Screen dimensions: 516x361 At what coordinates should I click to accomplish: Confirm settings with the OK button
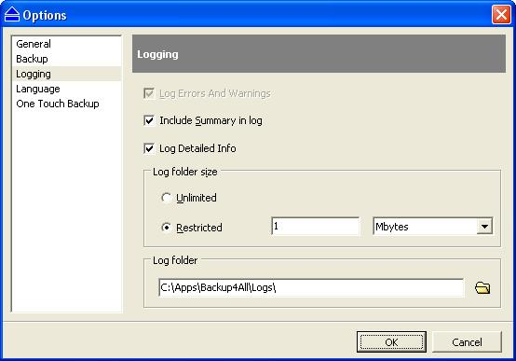pyautogui.click(x=391, y=342)
